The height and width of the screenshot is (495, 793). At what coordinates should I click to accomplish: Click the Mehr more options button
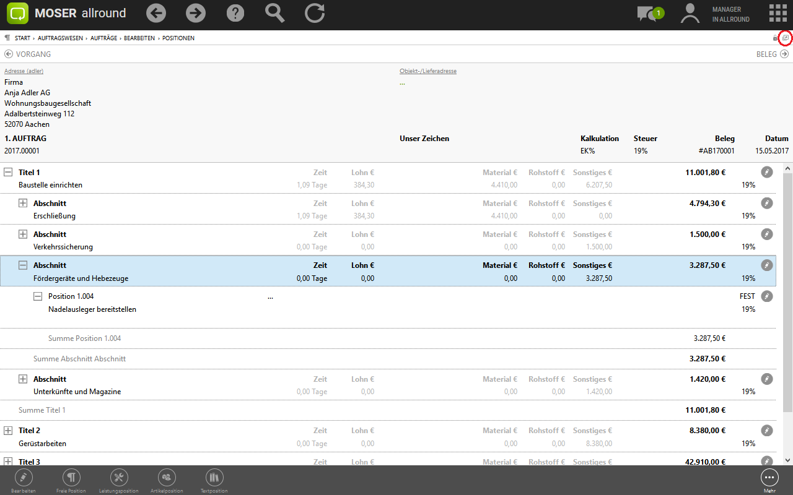point(769,478)
